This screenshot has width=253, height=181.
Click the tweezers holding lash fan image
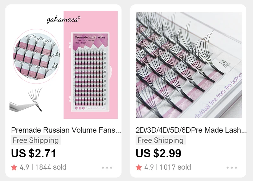[x=26, y=100]
